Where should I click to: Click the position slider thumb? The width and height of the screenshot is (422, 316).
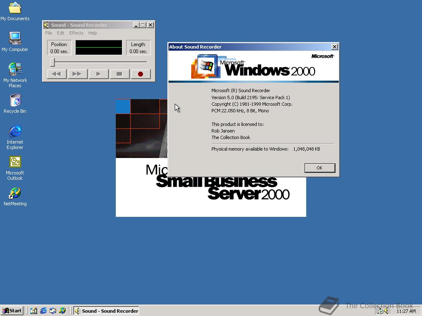tap(52, 62)
